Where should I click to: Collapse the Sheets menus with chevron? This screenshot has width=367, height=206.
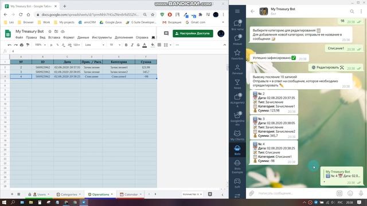click(x=224, y=45)
